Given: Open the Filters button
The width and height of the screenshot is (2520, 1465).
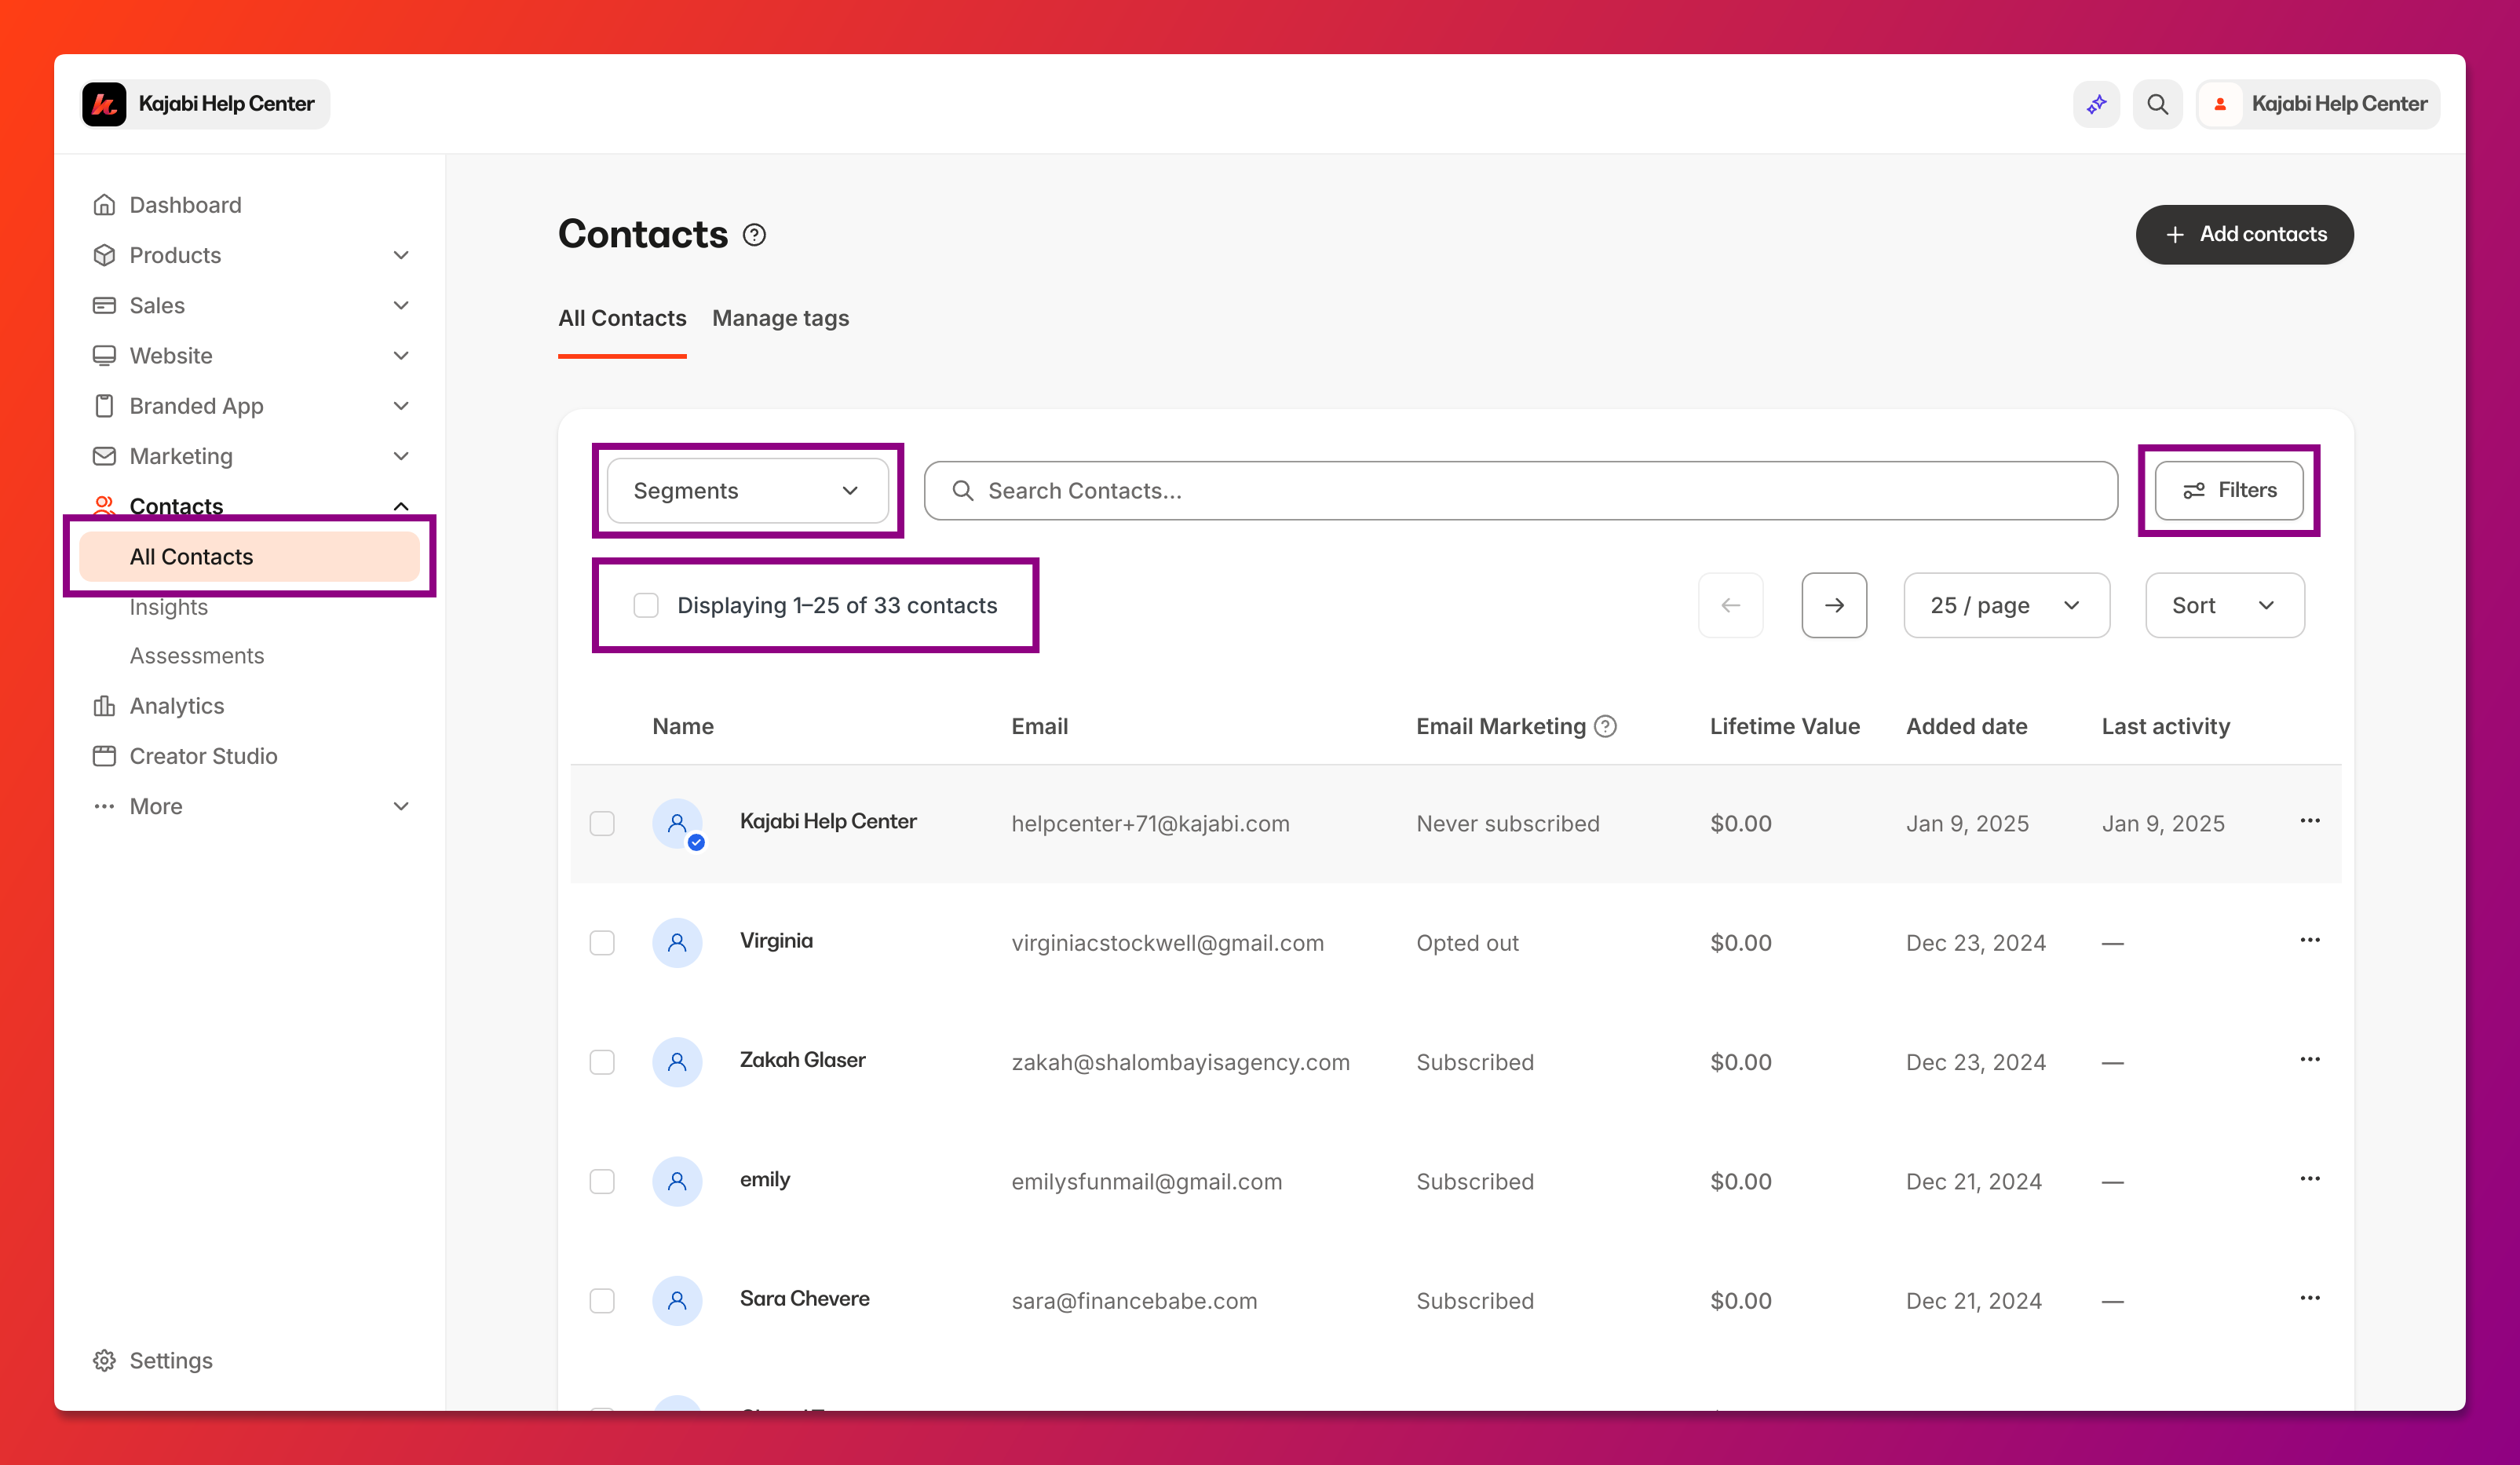Looking at the screenshot, I should (2229, 490).
